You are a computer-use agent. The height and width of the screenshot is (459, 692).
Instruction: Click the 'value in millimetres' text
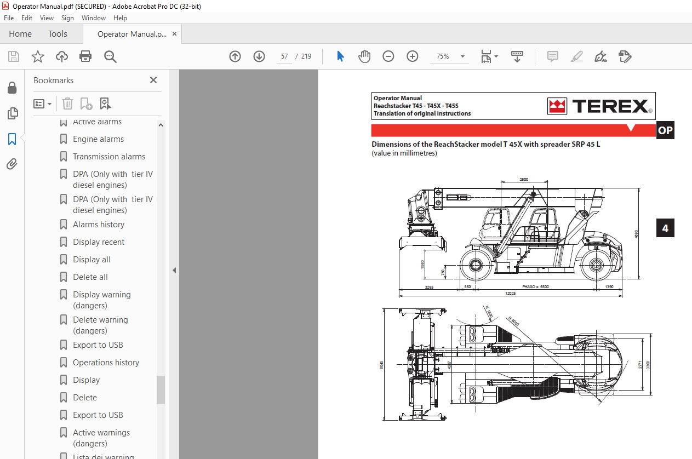point(404,153)
